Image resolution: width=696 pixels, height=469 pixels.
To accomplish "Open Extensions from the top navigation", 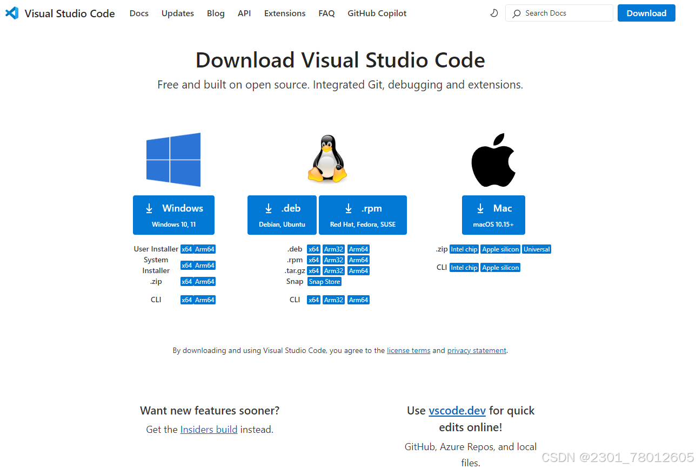I will 285,13.
